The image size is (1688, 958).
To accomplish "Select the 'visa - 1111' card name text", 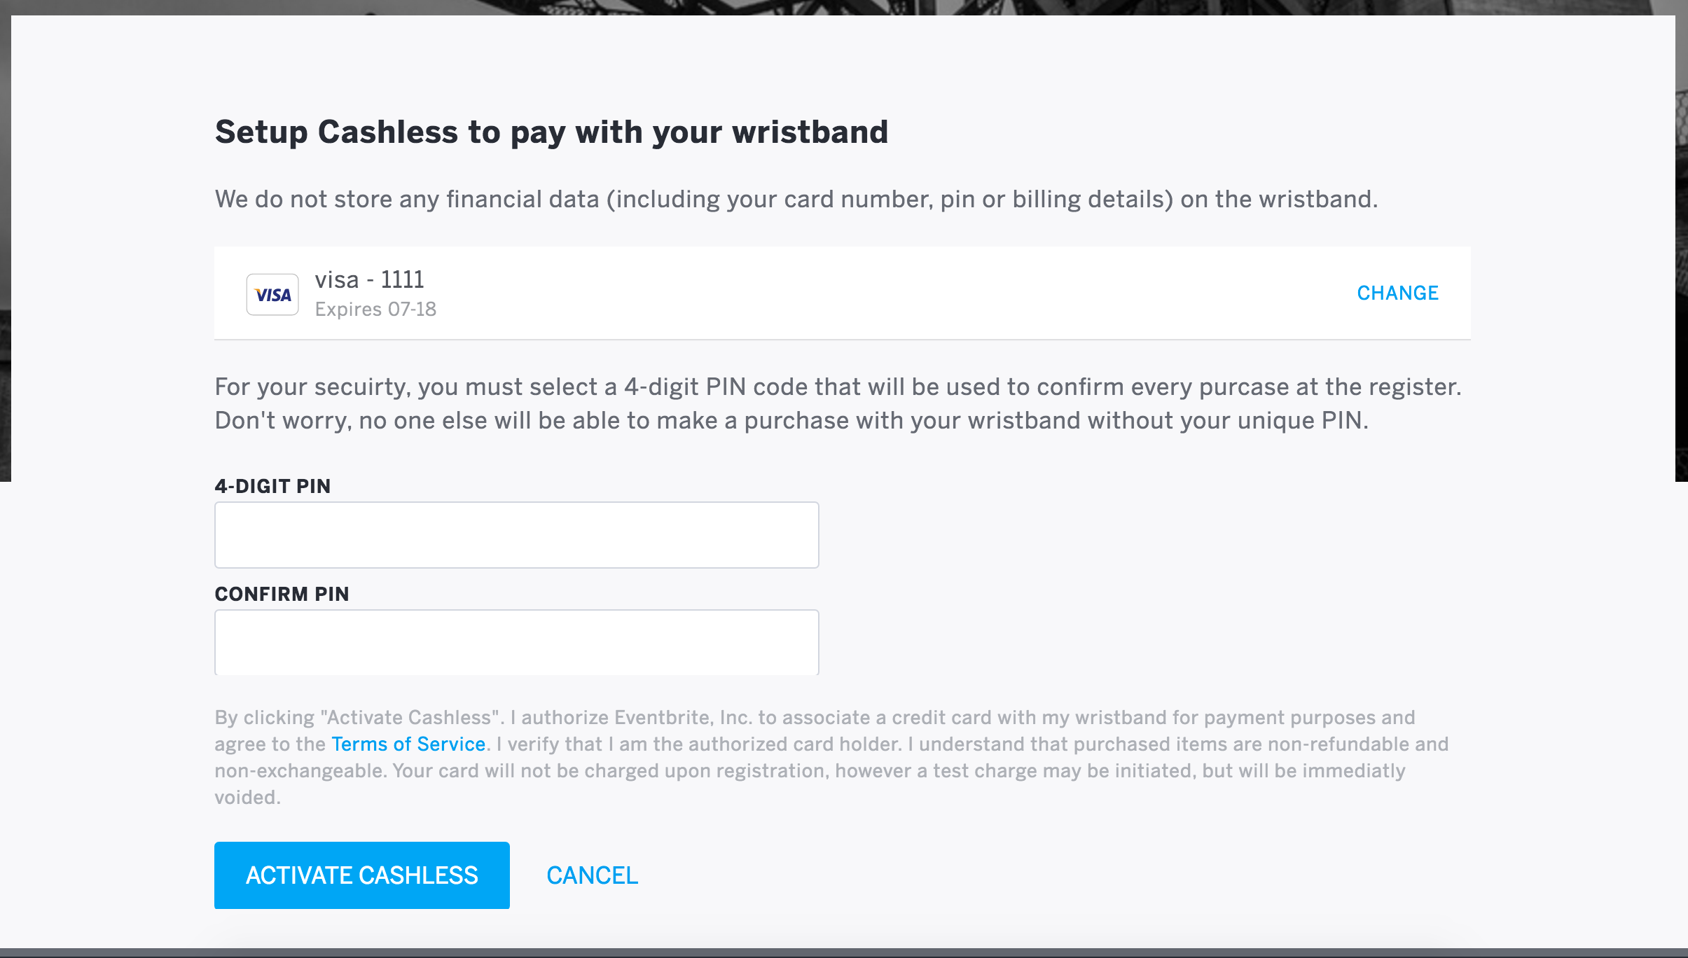I will [369, 279].
